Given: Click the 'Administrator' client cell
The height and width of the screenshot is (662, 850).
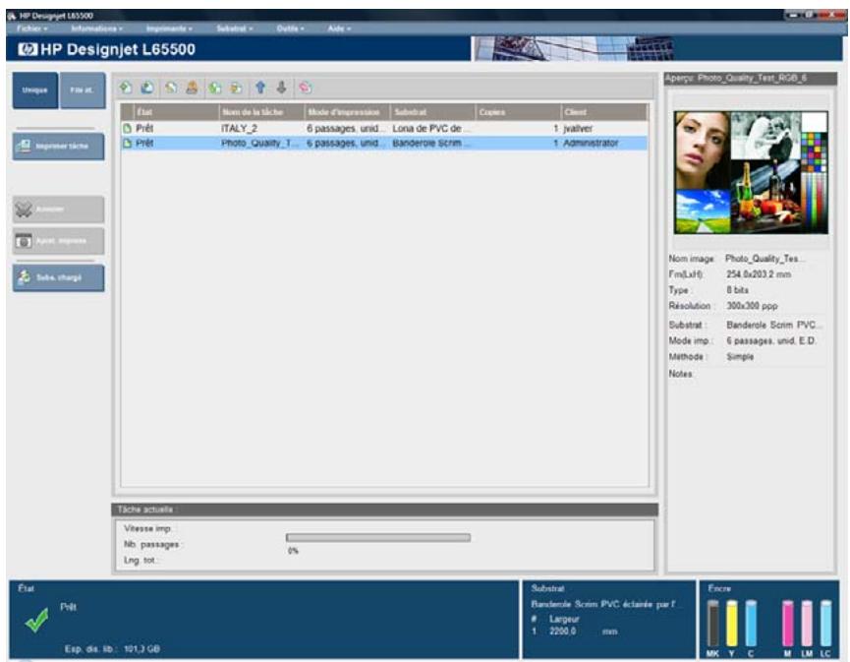Looking at the screenshot, I should coord(591,144).
